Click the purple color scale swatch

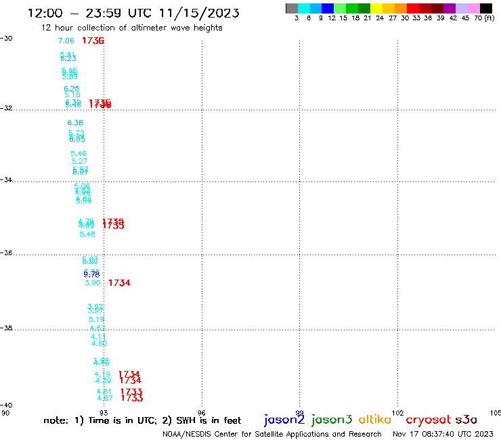tap(450, 8)
